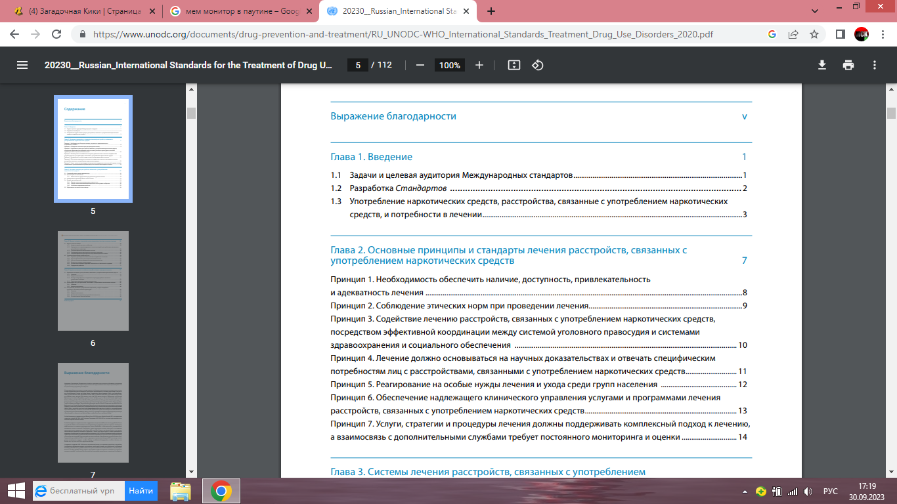897x504 pixels.
Task: Open the Chrome three-dot menu
Action: pos(883,34)
